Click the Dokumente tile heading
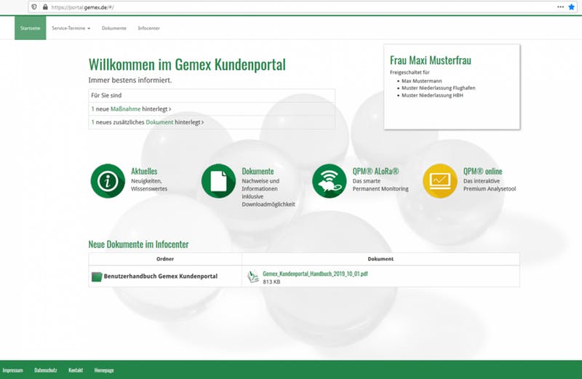Screen dimensions: 582x379 click(258, 171)
